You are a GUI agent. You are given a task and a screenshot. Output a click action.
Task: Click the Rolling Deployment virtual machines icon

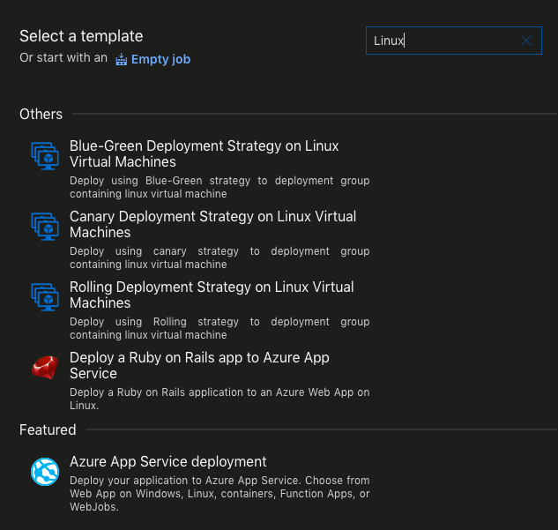[x=45, y=297]
